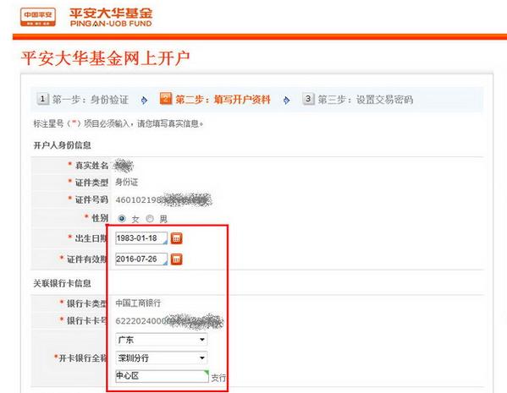This screenshot has height=393, width=507.
Task: Select the 女 gender radio button
Action: pos(122,219)
